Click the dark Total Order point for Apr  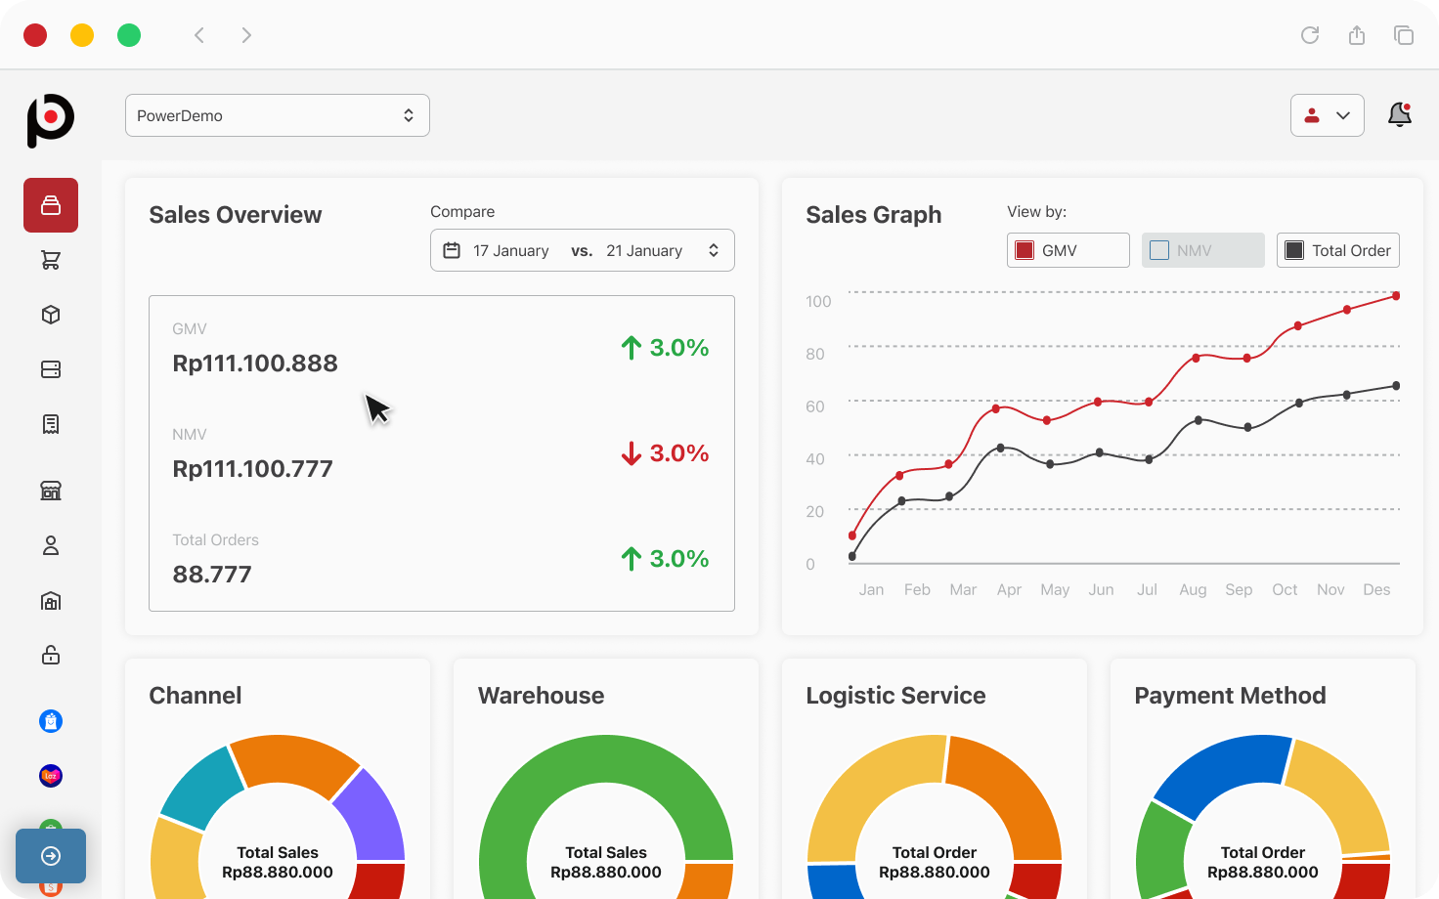tap(1000, 448)
